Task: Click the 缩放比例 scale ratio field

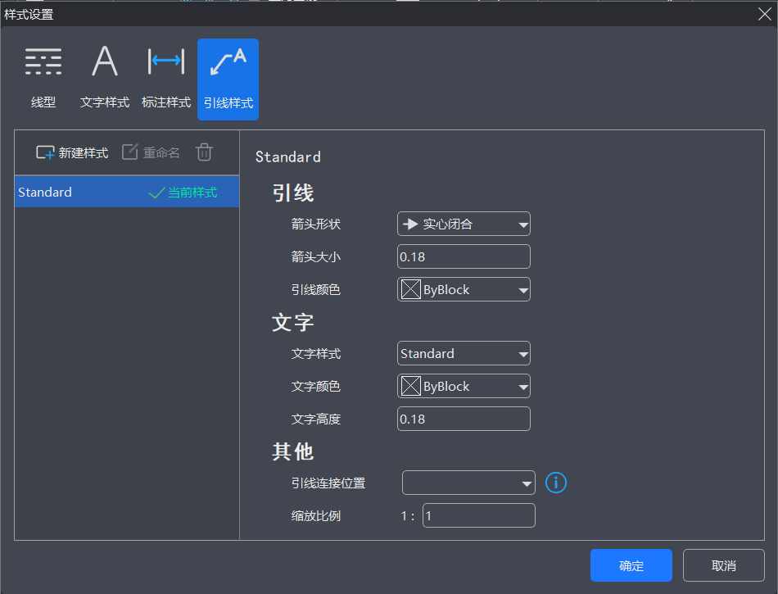Action: pyautogui.click(x=478, y=516)
